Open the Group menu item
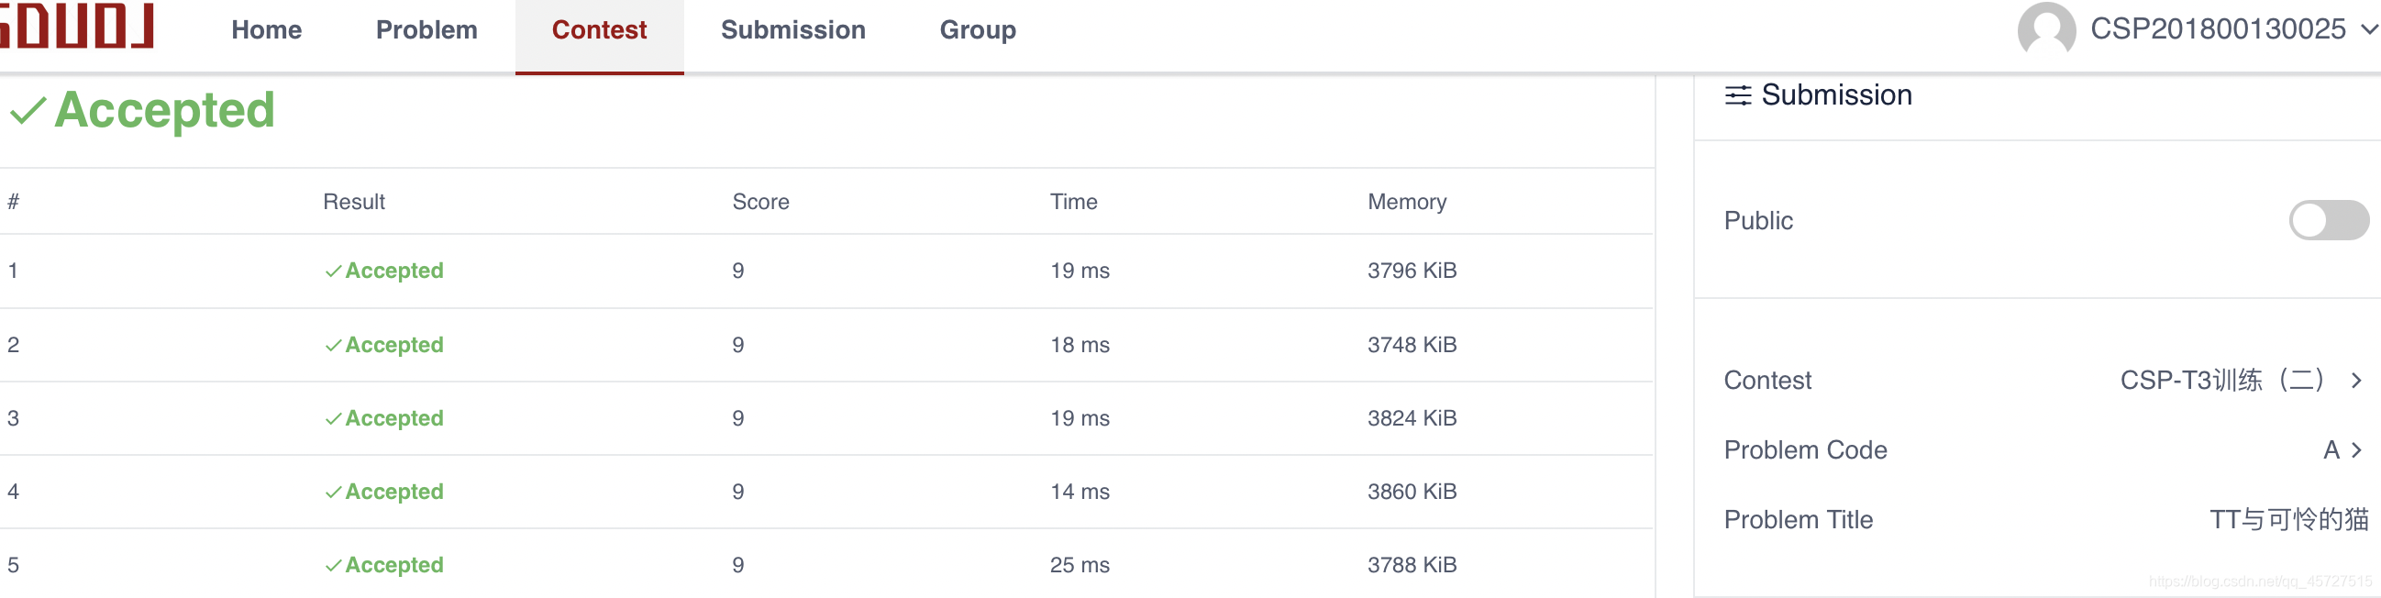 point(977,30)
